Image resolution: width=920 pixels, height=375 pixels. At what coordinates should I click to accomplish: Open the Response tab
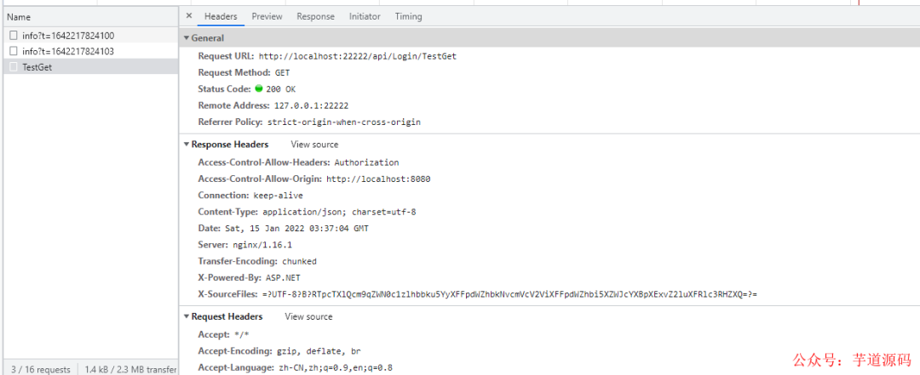[316, 16]
